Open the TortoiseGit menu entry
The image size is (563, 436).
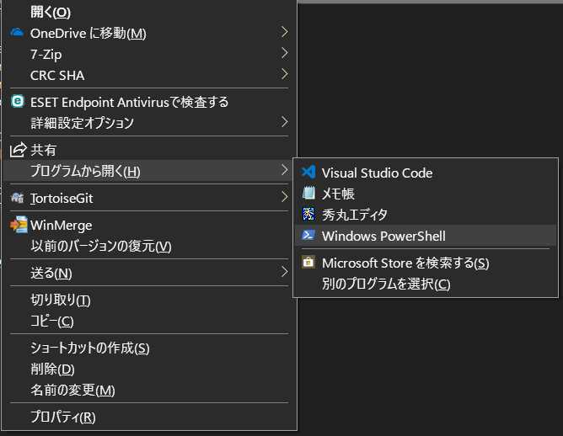pos(149,198)
